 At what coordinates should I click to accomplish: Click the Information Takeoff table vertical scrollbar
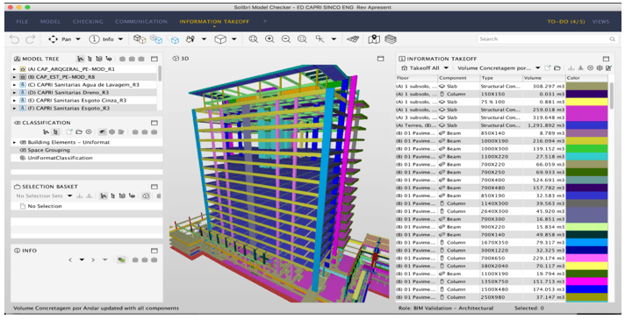point(612,96)
